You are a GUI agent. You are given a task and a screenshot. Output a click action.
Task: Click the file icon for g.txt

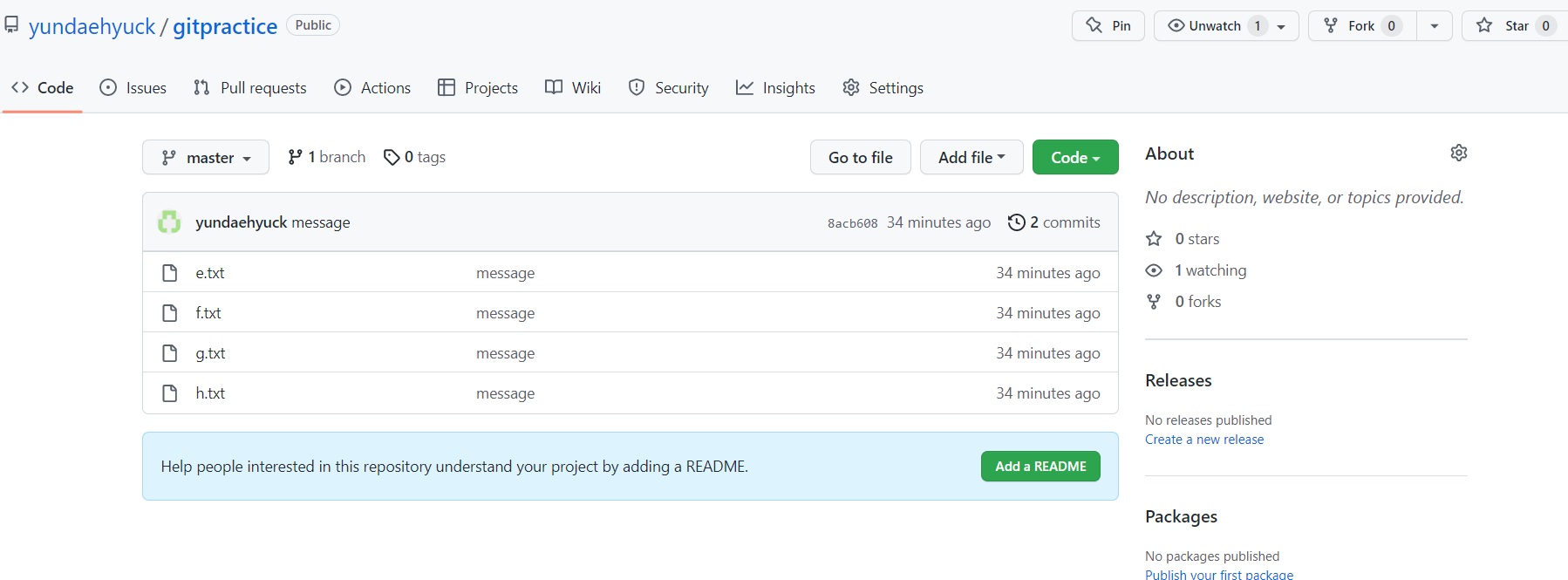pos(170,353)
